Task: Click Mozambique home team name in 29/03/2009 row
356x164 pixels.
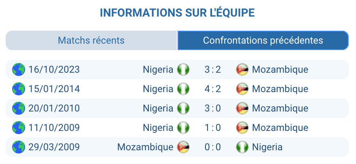Action: (145, 147)
